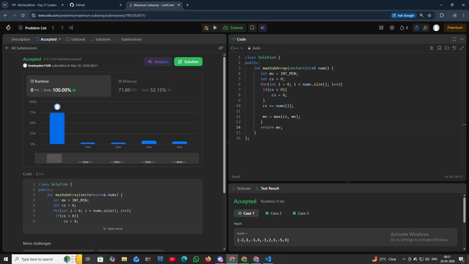Switch to the Testcase tab
The width and height of the screenshot is (469, 264).
(x=242, y=188)
